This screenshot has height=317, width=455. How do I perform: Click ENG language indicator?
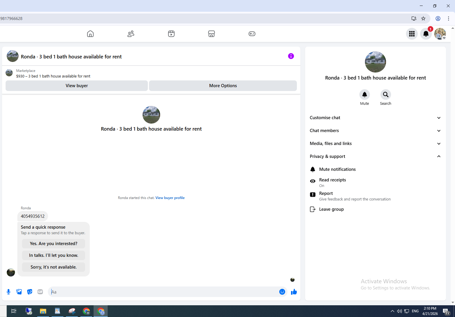tap(415, 311)
